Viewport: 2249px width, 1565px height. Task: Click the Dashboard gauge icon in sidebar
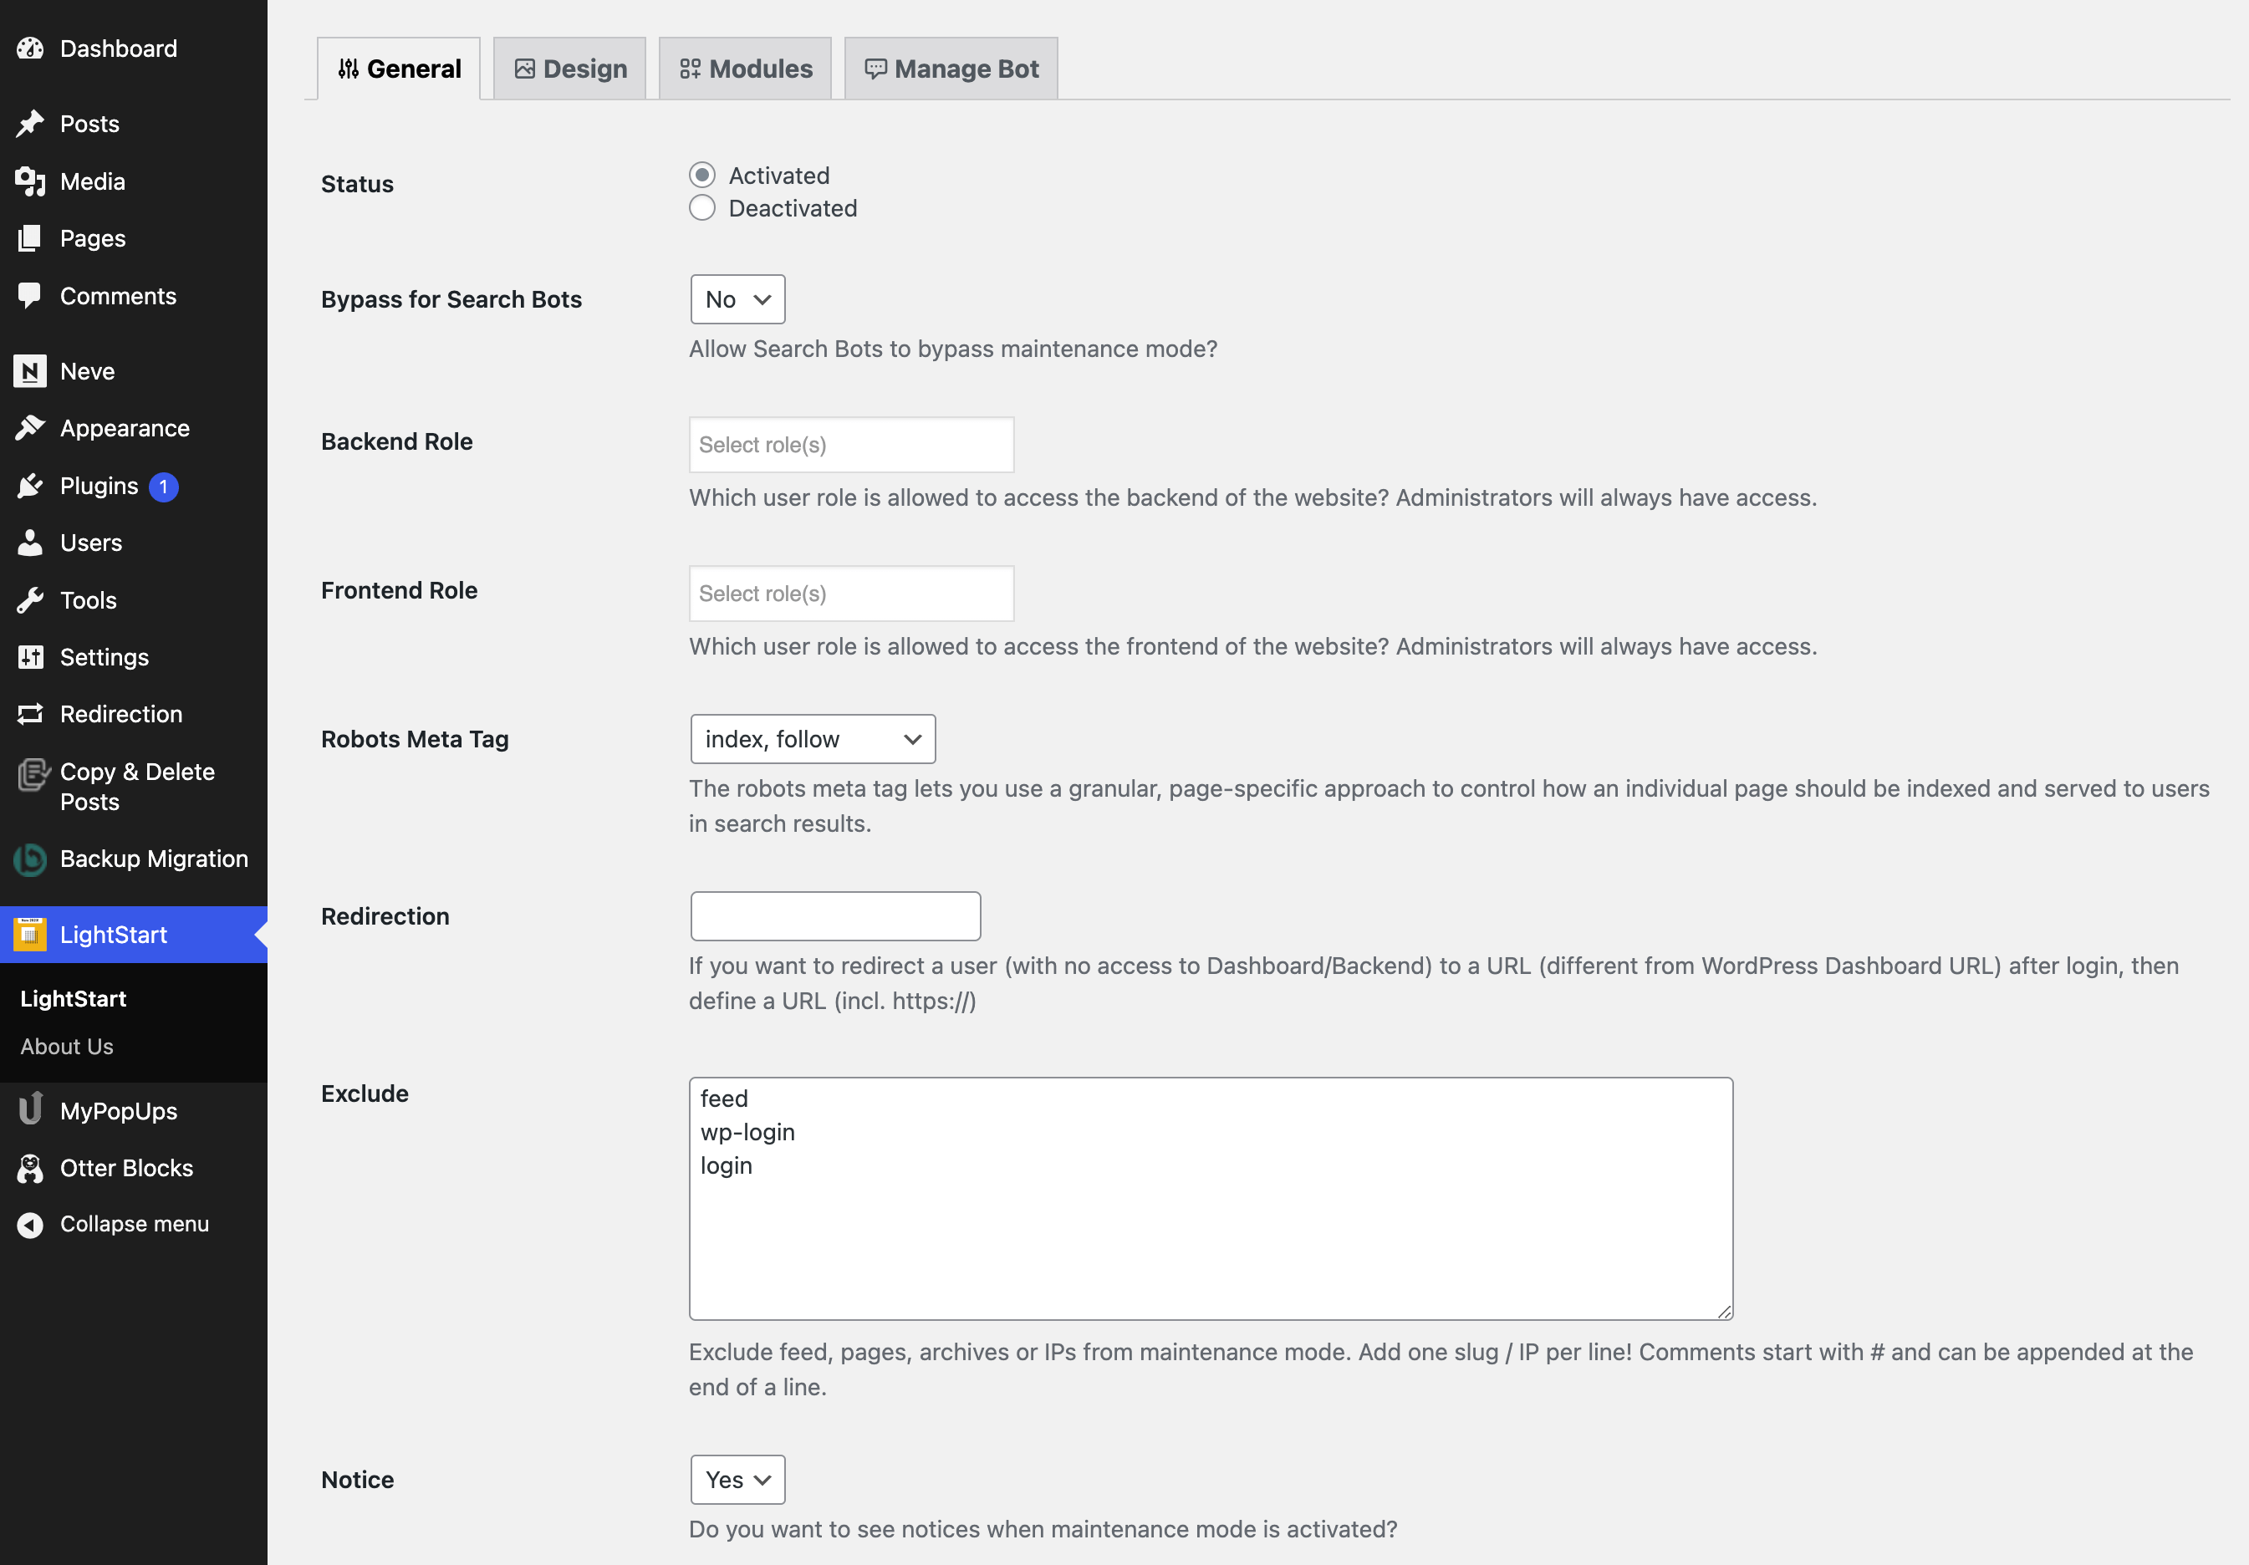30,48
